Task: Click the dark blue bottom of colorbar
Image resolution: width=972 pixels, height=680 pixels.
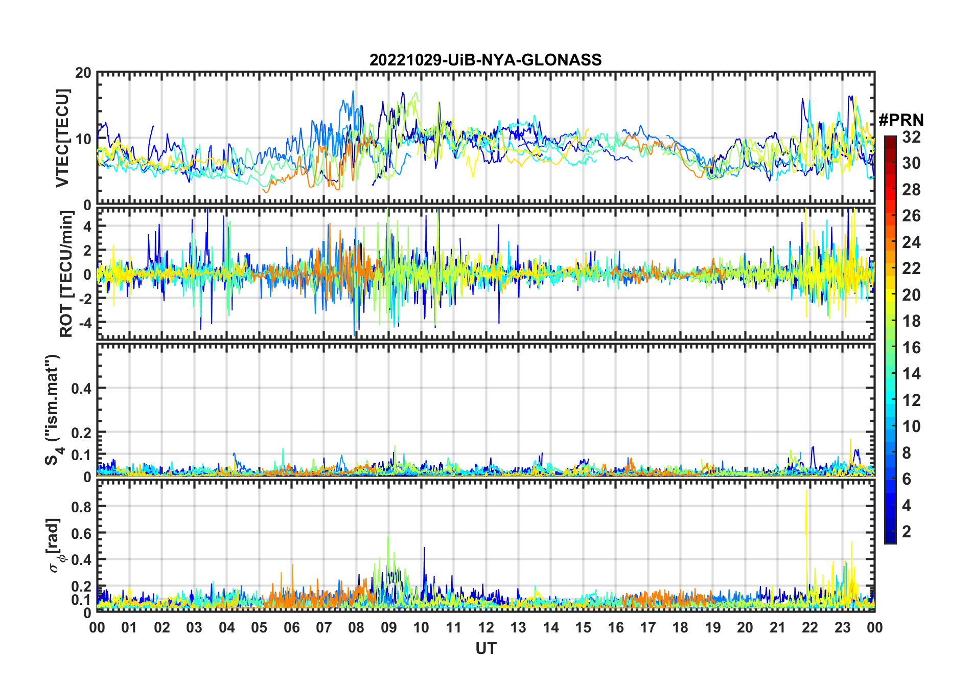Action: (890, 537)
